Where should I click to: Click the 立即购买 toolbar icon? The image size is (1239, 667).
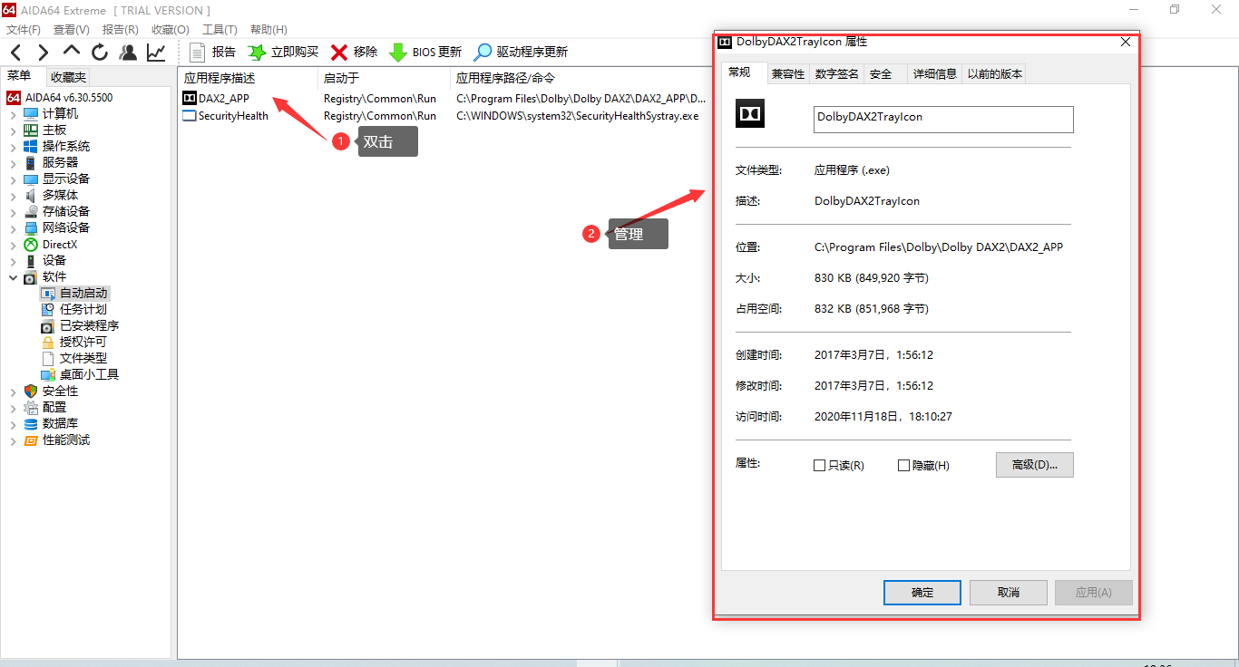(257, 53)
